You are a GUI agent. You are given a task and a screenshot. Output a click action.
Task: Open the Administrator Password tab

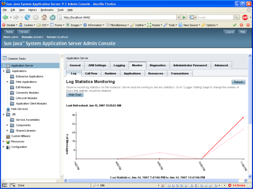[190, 65]
